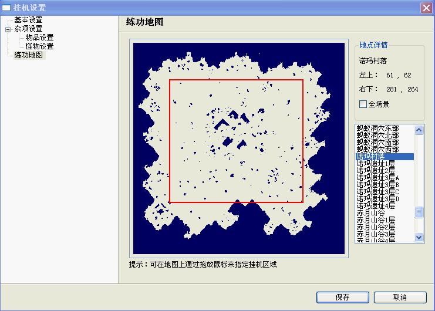Image resolution: width=435 pixels, height=311 pixels.
Task: Click the list scrollbar down arrow
Action: [419, 238]
